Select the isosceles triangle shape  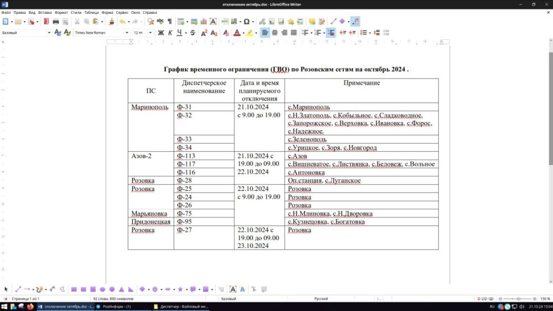point(121,289)
